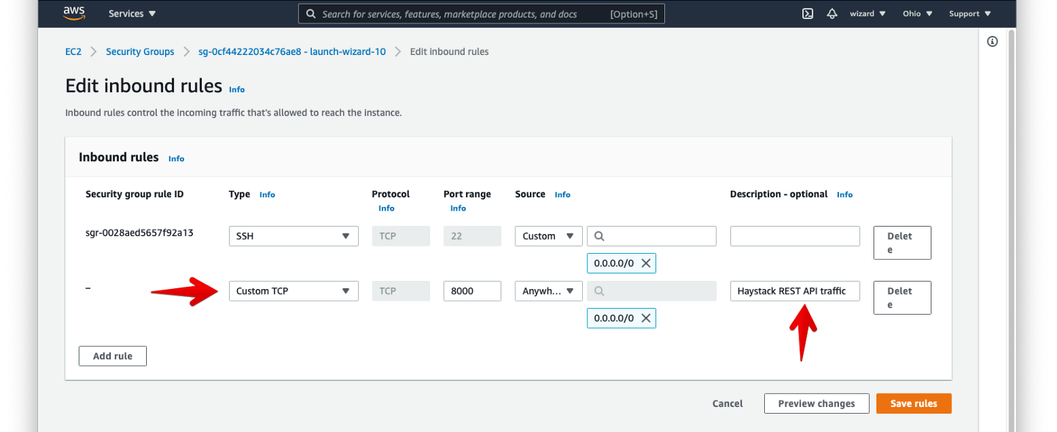Open Info link under Protocol column
This screenshot has height=432, width=1057.
coord(386,208)
